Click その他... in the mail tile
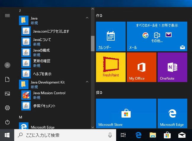This screenshot has width=192, height=141. (157, 41)
